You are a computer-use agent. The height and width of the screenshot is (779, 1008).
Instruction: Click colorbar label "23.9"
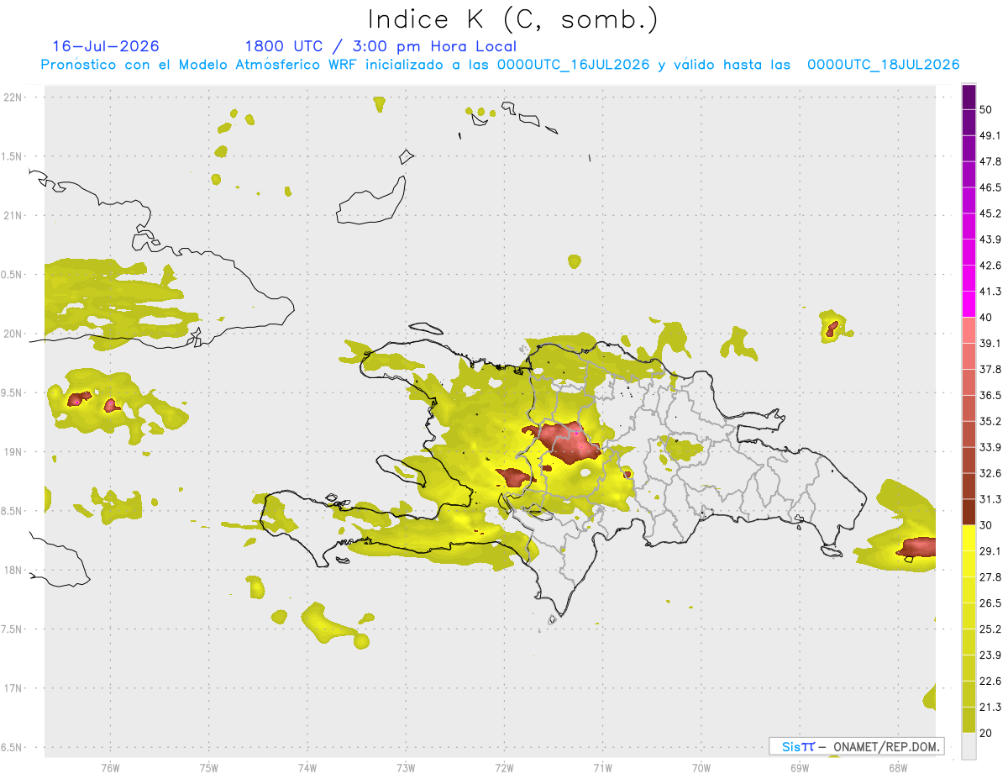click(x=990, y=655)
